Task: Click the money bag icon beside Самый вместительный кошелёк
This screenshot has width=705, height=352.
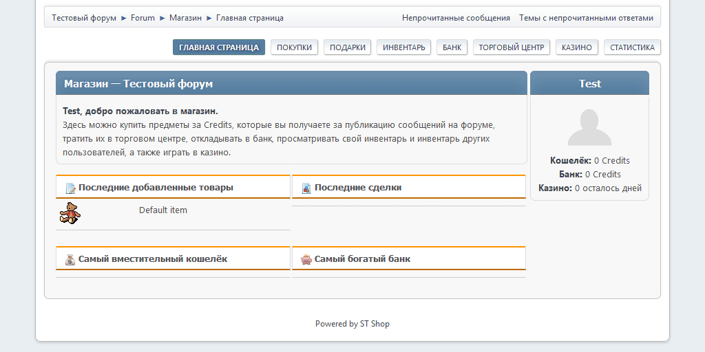Action: tap(70, 260)
